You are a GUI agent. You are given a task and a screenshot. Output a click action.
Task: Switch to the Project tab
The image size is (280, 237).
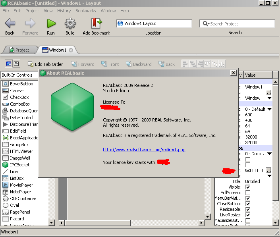[19, 50]
